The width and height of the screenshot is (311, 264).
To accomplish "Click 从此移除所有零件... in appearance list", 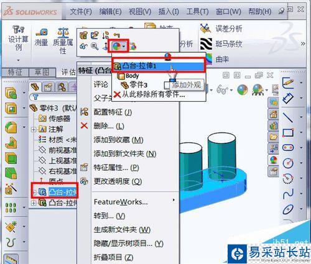I will pyautogui.click(x=149, y=94).
